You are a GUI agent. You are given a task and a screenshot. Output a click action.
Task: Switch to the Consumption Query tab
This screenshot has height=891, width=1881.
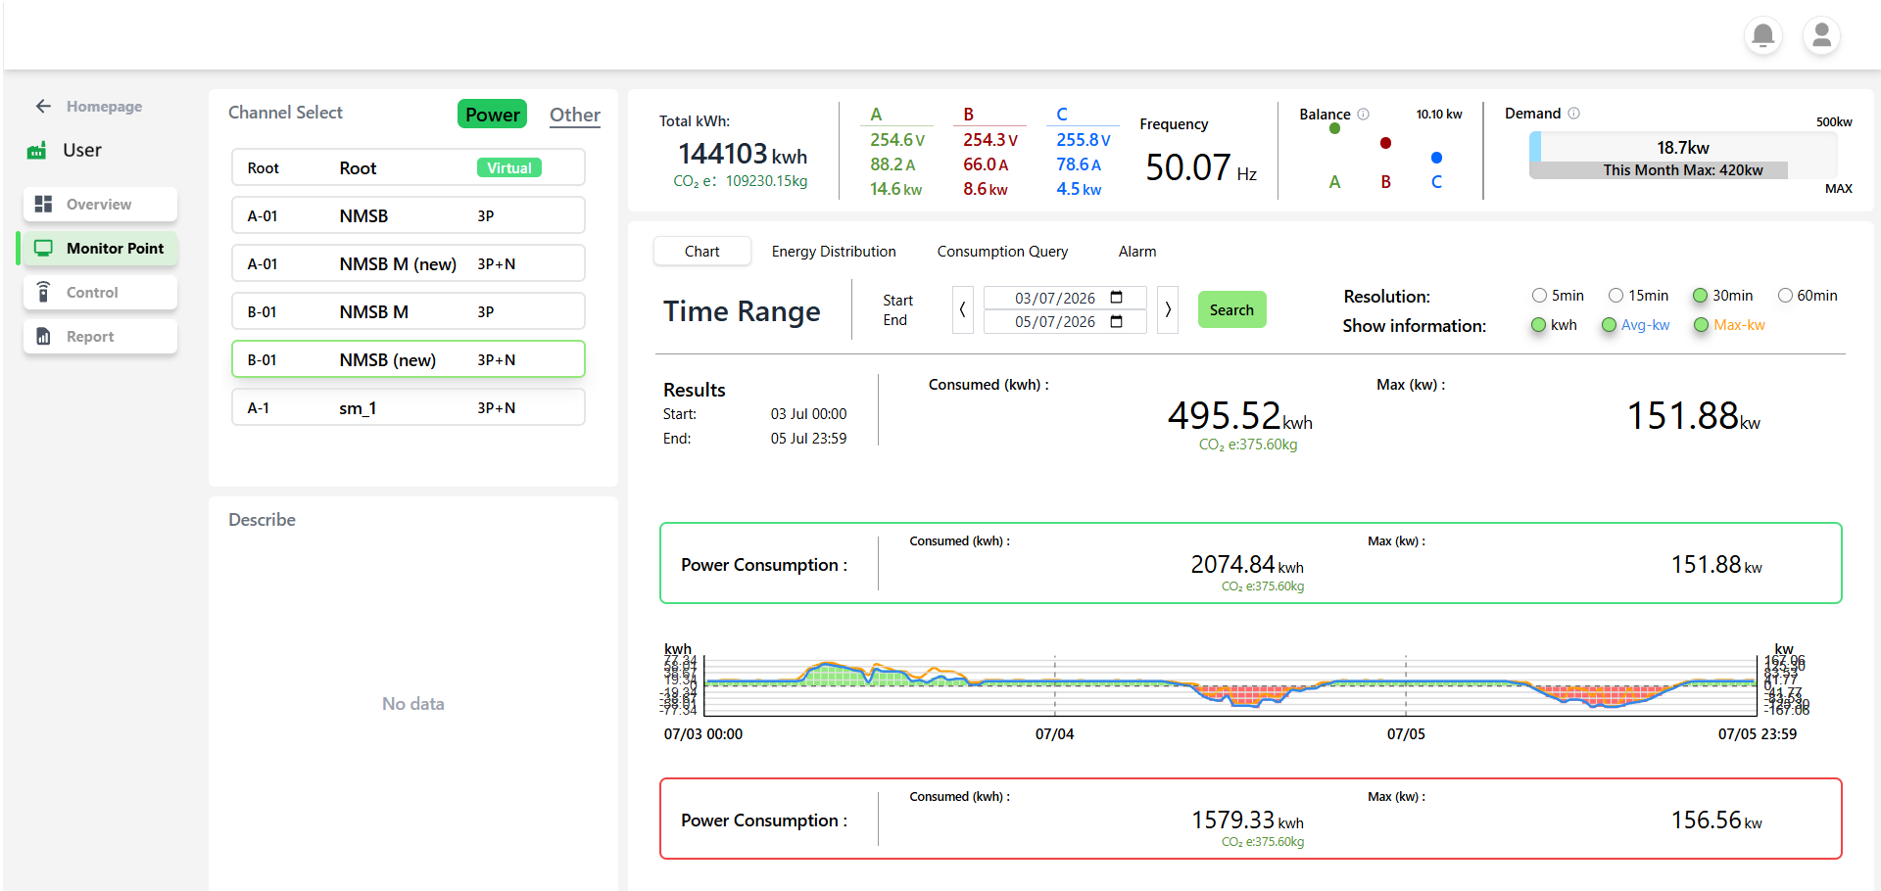coord(1002,252)
